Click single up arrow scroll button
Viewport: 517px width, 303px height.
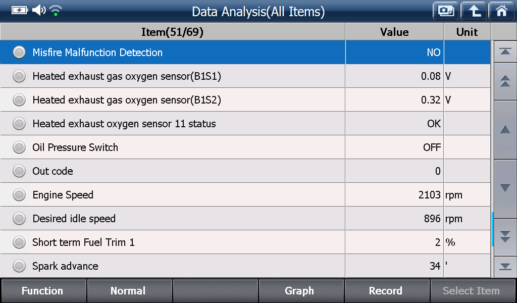(505, 130)
